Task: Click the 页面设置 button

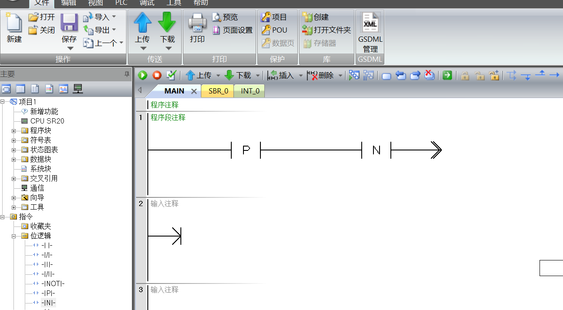Action: 233,30
